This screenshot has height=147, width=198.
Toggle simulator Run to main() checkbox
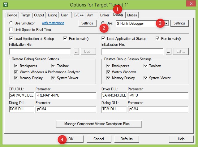pos(65,38)
